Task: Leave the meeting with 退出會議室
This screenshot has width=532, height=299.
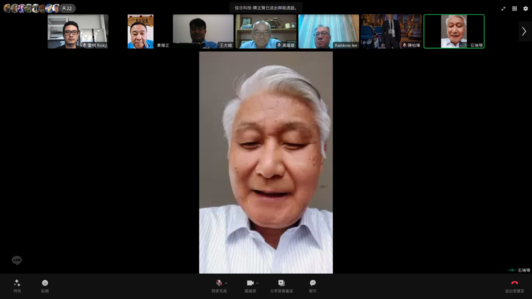Action: (x=514, y=286)
